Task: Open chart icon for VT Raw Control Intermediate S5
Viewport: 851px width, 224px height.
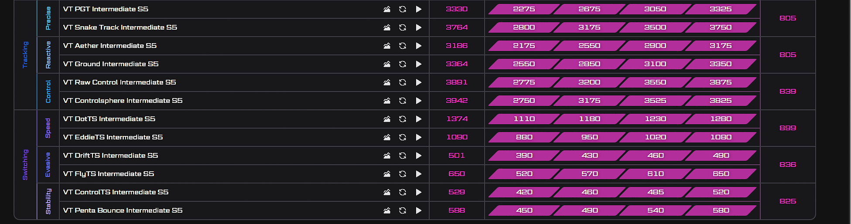Action: click(387, 82)
